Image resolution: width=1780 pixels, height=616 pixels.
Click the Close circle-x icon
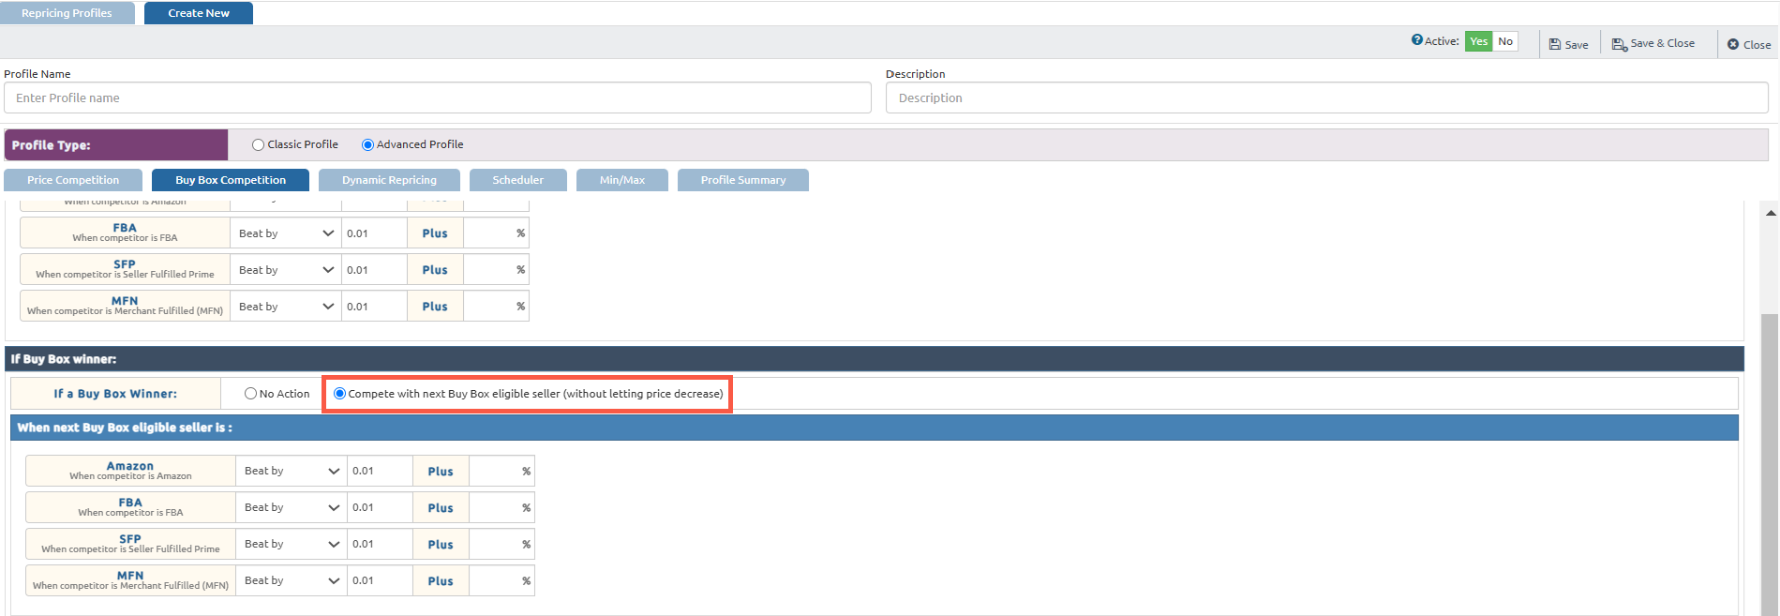pos(1733,44)
